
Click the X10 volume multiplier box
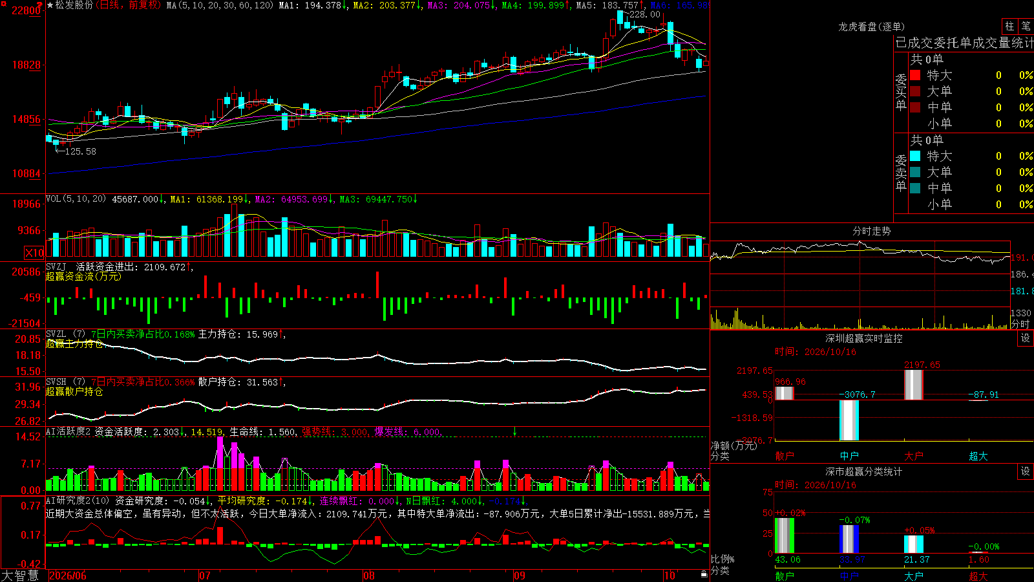[x=34, y=253]
